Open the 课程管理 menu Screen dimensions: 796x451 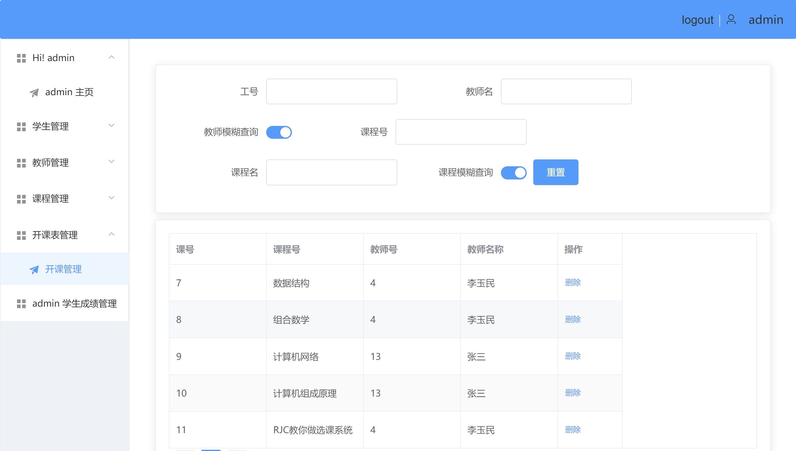tap(65, 199)
